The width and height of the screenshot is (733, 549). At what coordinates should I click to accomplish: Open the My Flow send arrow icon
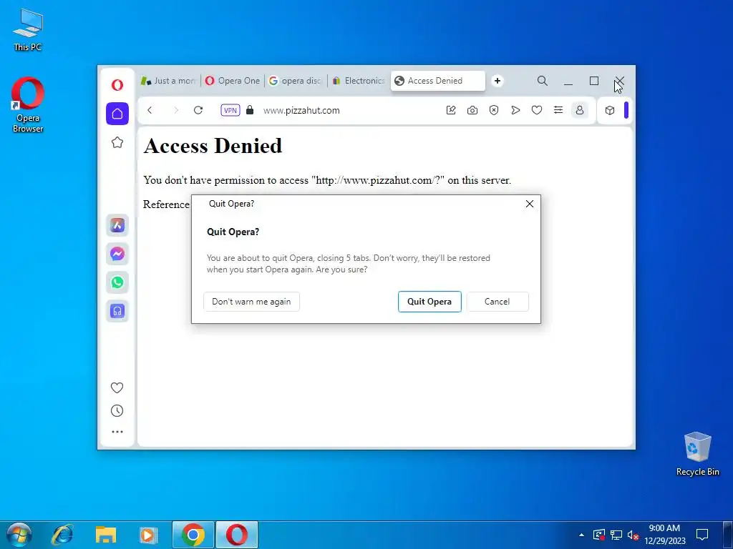point(515,110)
